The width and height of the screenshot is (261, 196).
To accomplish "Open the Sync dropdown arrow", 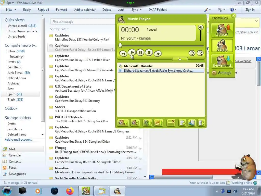I will pyautogui.click(x=141, y=10).
